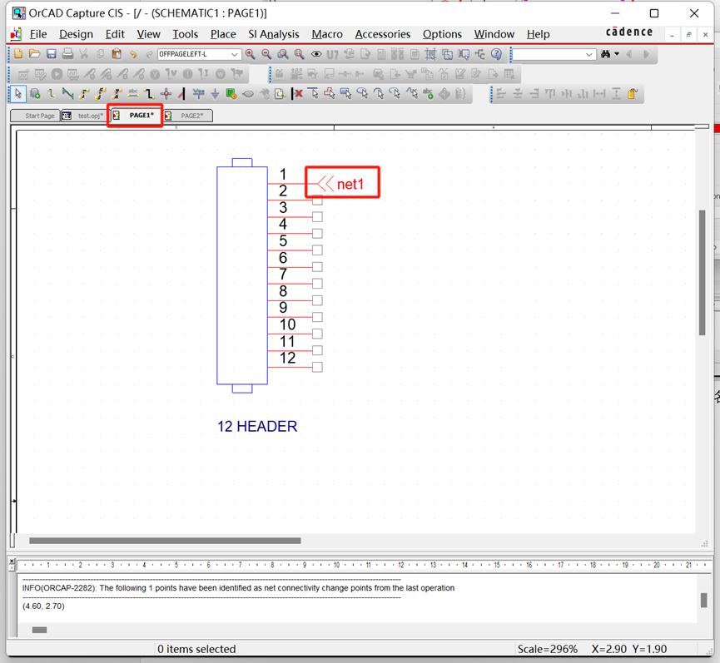
Task: Open the SI Analysis menu
Action: click(273, 34)
